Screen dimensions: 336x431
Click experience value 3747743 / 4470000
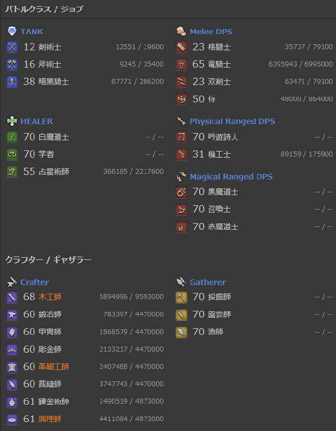tap(132, 384)
